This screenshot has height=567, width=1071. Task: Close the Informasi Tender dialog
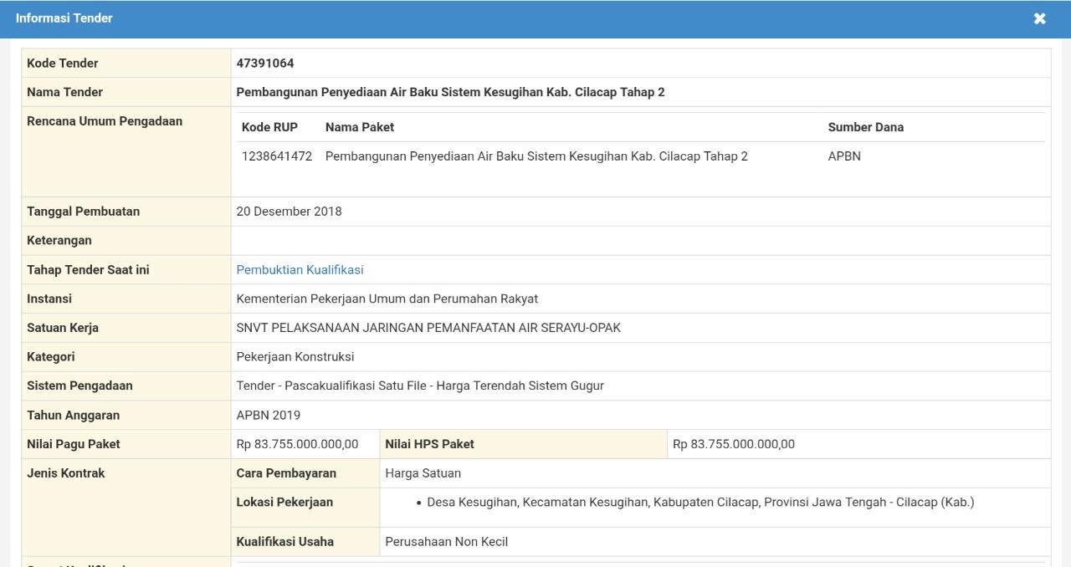pos(1039,18)
